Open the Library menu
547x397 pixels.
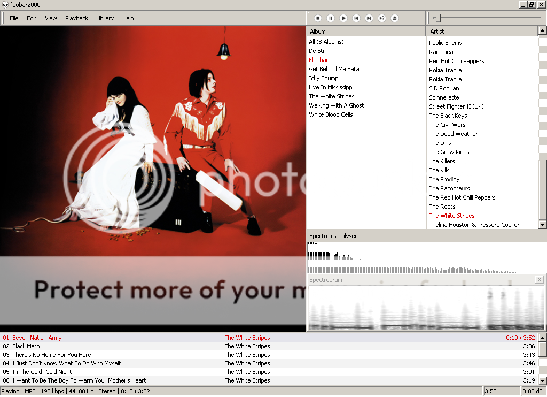(x=105, y=18)
